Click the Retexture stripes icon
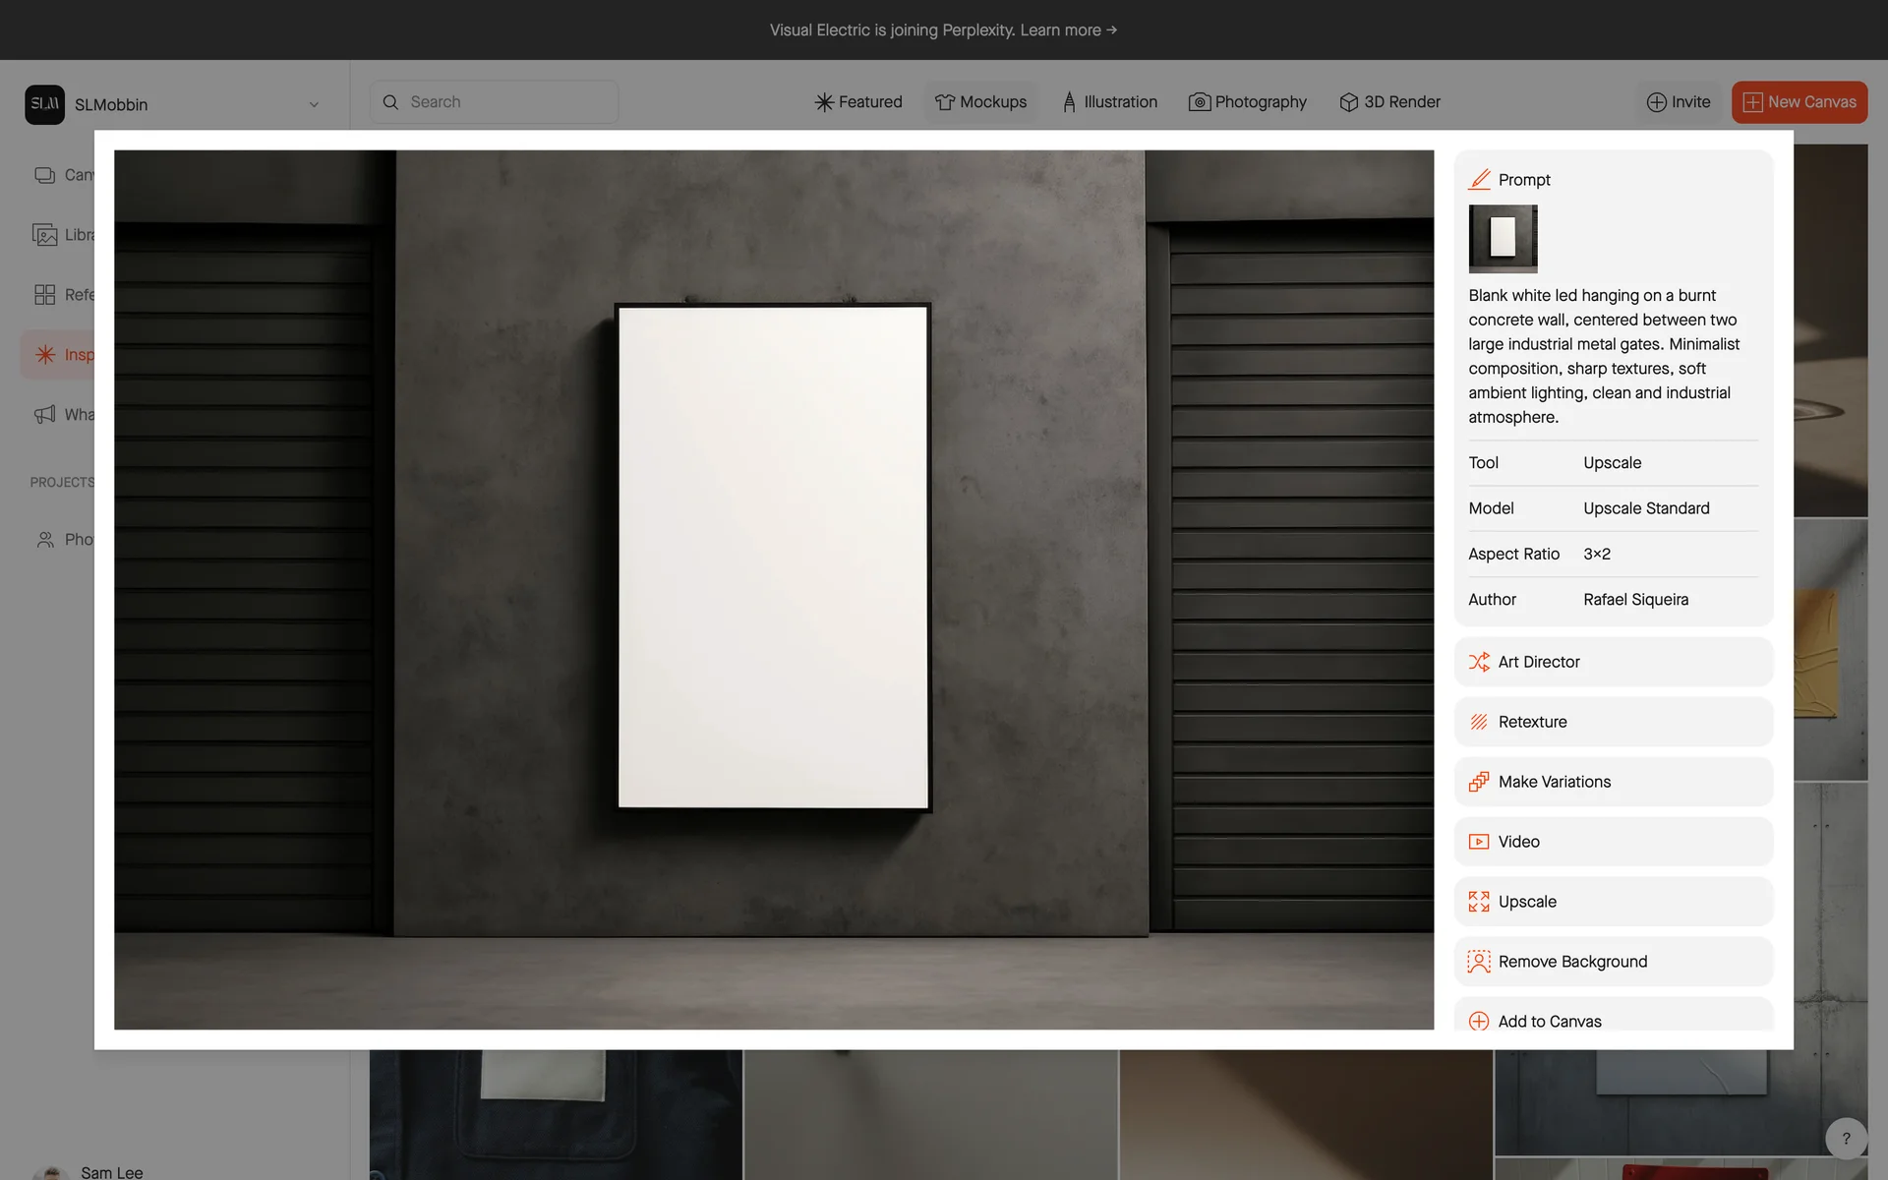The width and height of the screenshot is (1888, 1180). [1478, 722]
